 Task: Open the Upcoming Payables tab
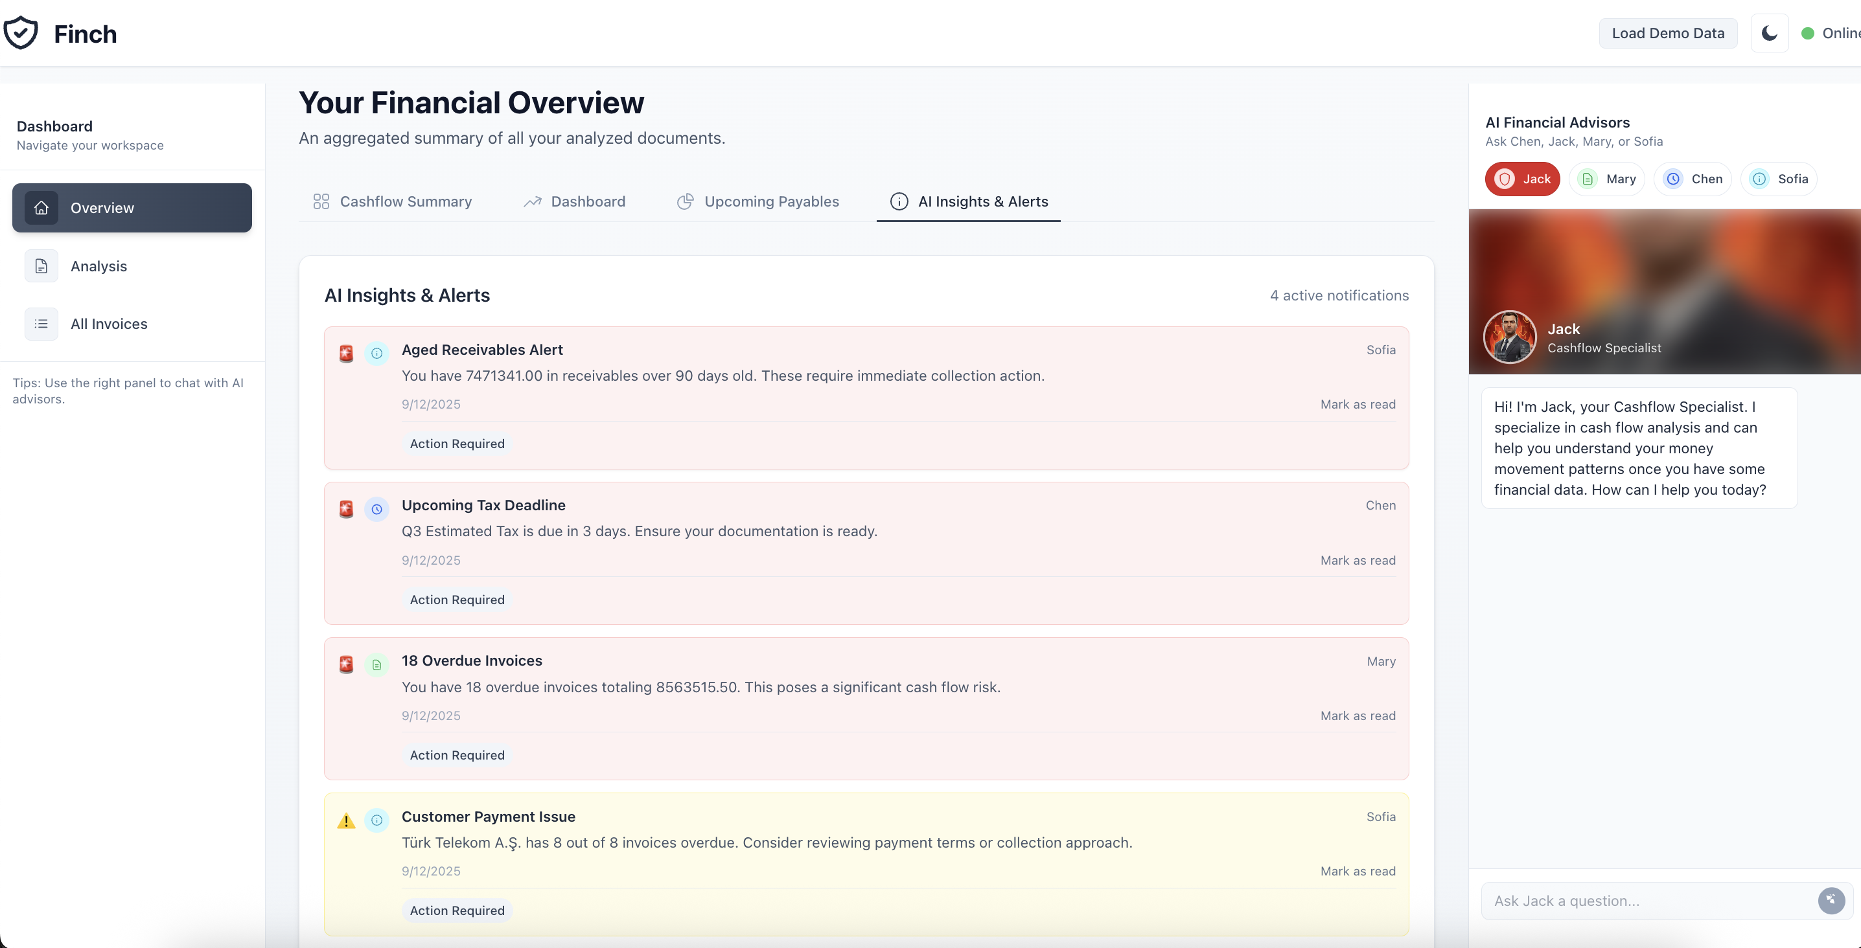[x=758, y=201]
